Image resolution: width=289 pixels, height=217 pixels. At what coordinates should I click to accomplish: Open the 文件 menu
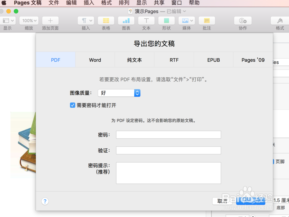coord(53,3)
